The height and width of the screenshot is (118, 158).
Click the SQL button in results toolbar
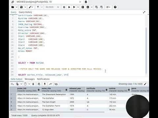[x=56, y=84]
